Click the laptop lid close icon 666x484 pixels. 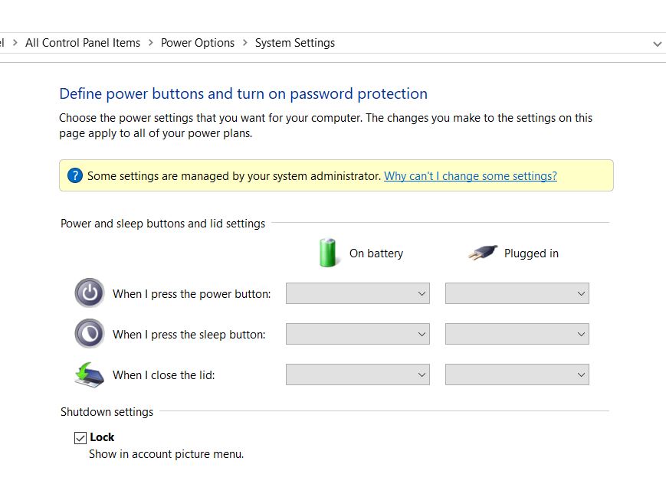pos(90,374)
